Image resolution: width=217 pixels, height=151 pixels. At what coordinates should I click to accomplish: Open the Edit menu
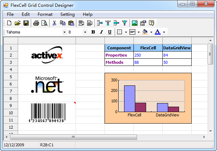26,14
